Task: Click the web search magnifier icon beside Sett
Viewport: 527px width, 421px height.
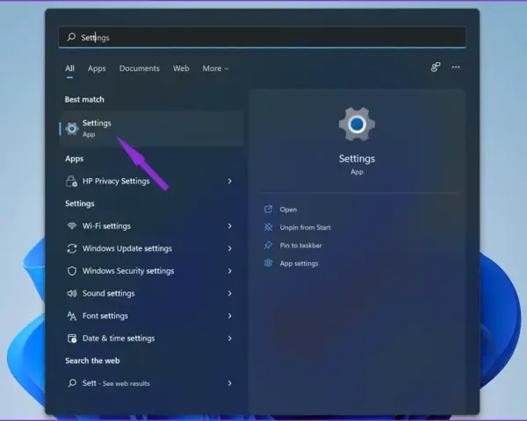Action: click(x=72, y=383)
